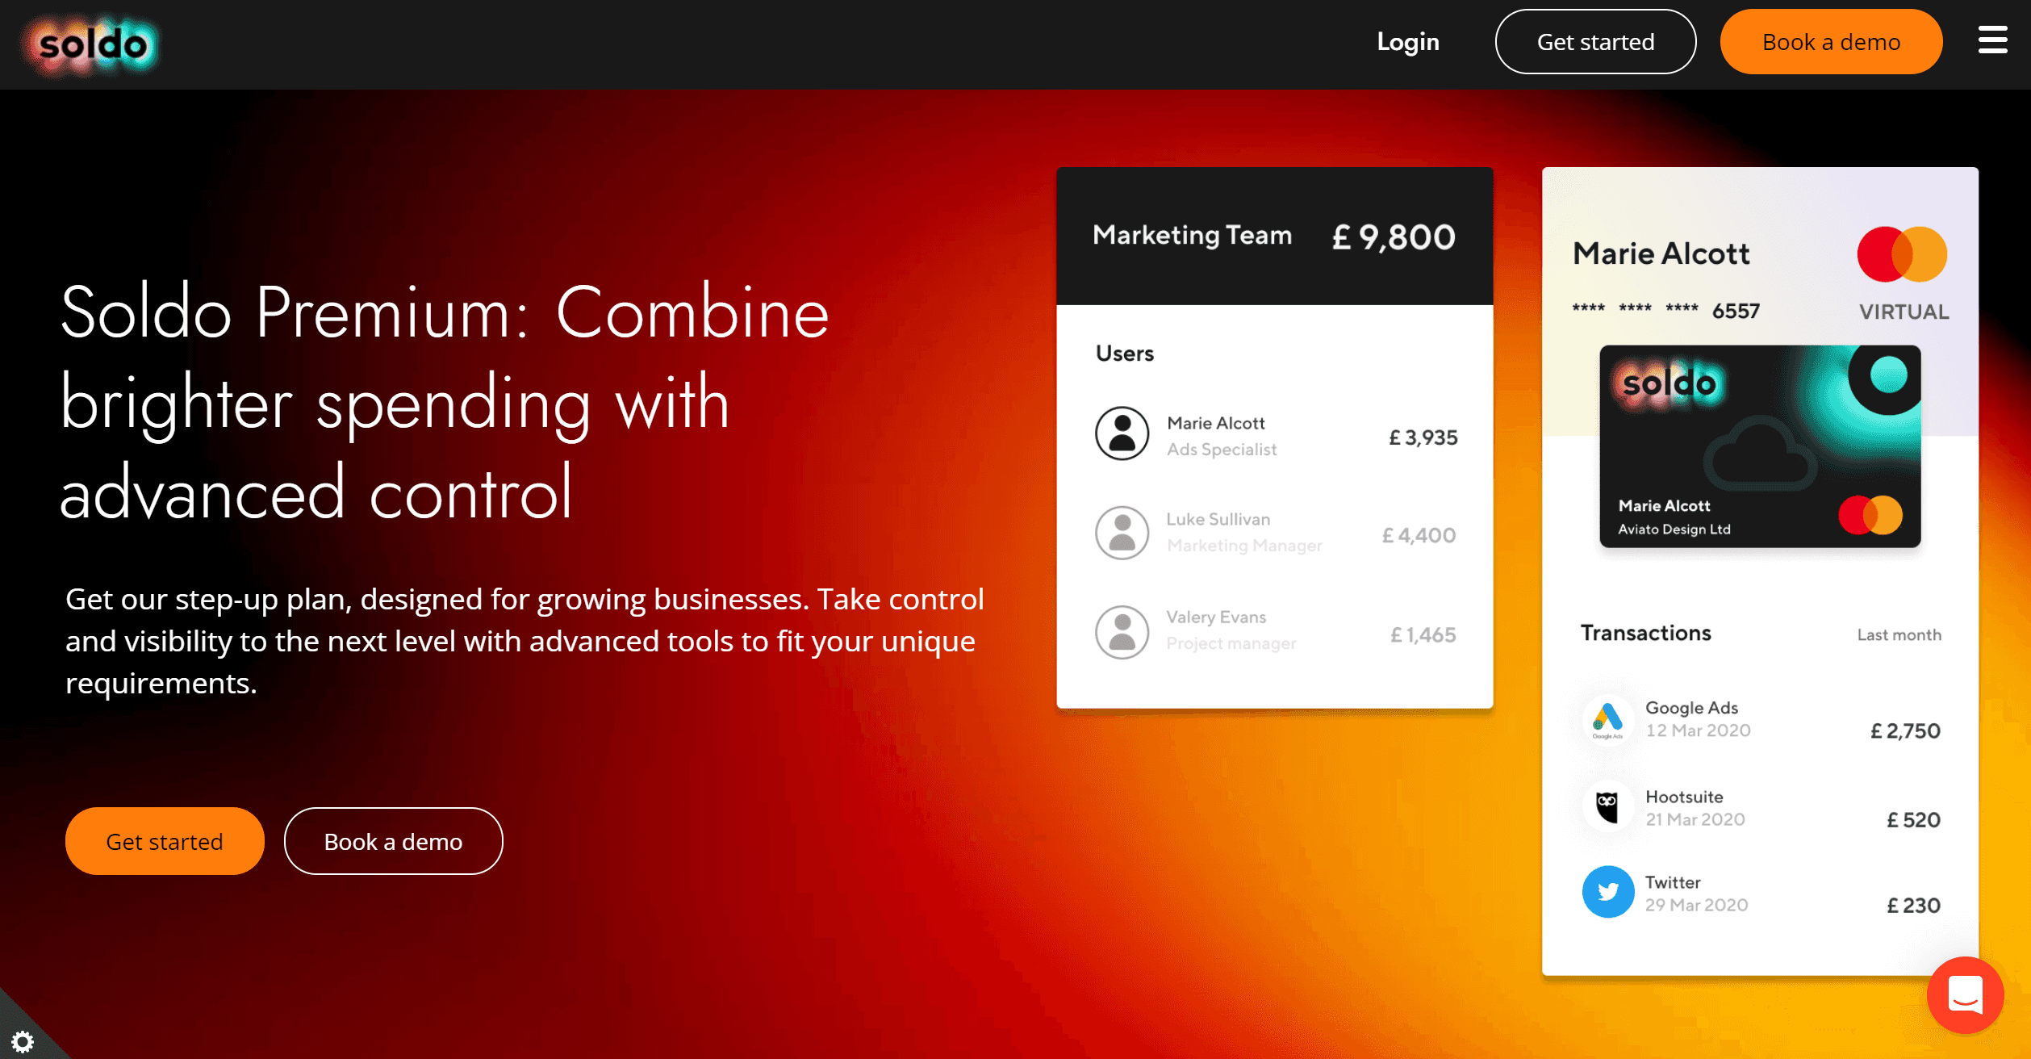The width and height of the screenshot is (2031, 1059).
Task: Click the orange Book a demo button
Action: click(1831, 42)
